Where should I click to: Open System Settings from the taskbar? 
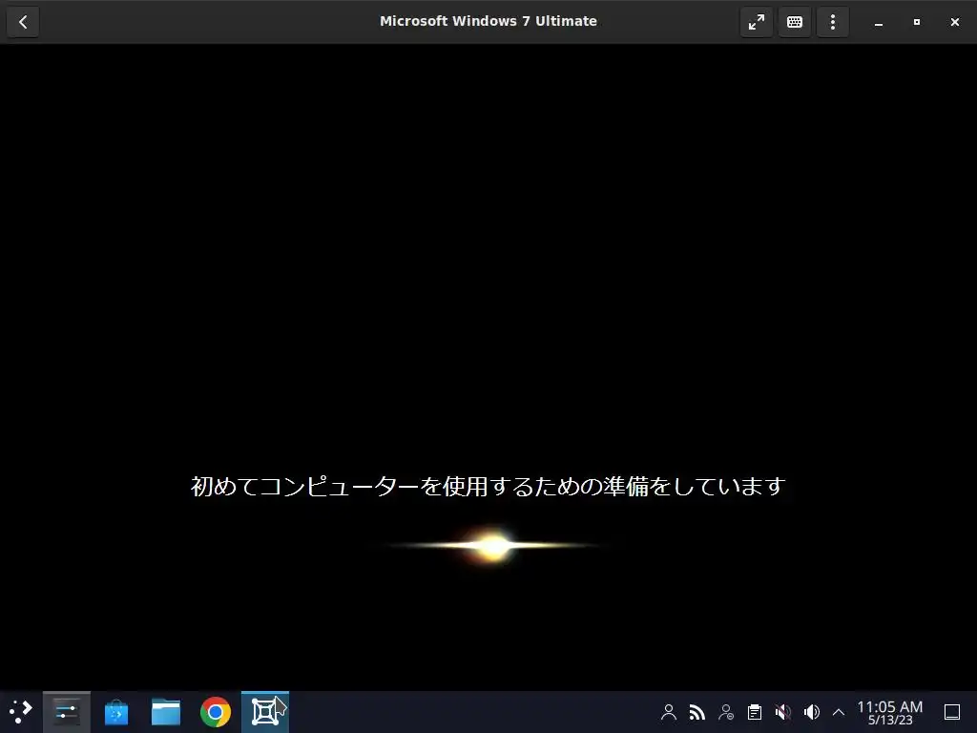(67, 711)
